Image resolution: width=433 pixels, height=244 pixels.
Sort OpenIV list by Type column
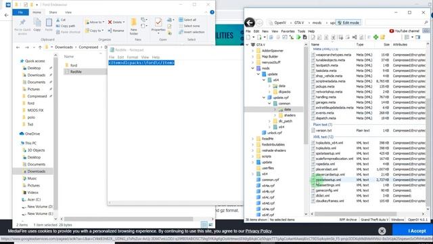pyautogui.click(x=360, y=45)
